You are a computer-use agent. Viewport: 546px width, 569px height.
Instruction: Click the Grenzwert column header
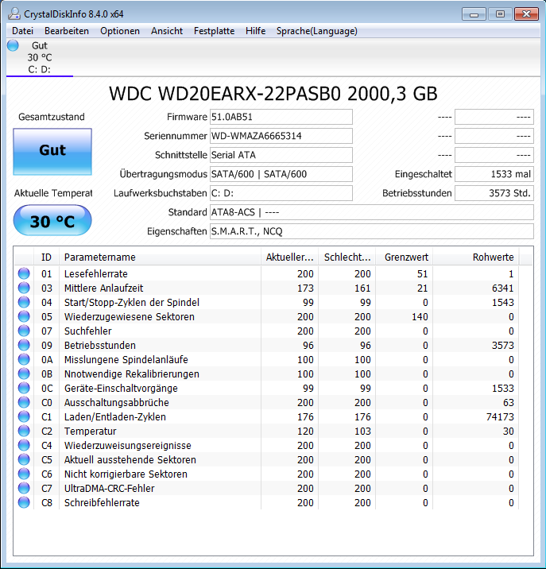click(404, 257)
